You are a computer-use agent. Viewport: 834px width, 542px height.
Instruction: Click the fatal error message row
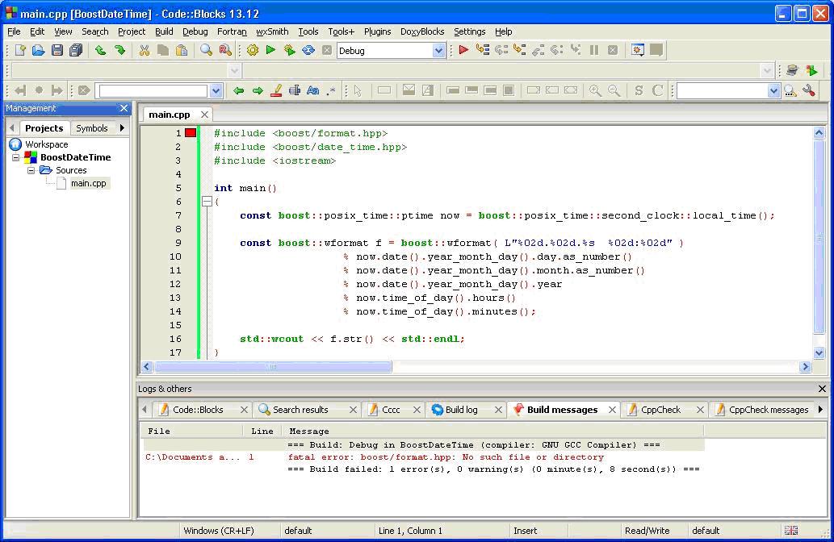pos(424,457)
